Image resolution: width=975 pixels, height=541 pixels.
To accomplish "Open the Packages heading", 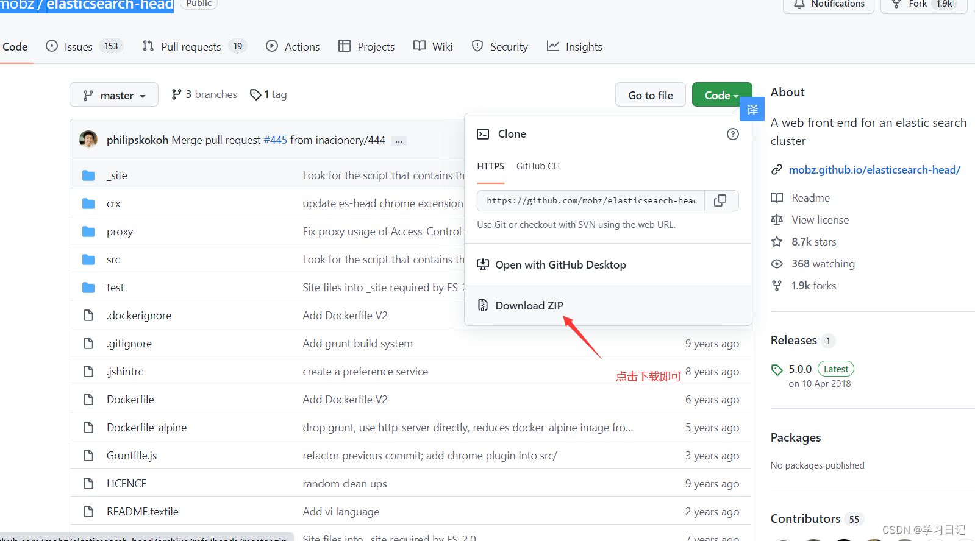I will (x=796, y=437).
